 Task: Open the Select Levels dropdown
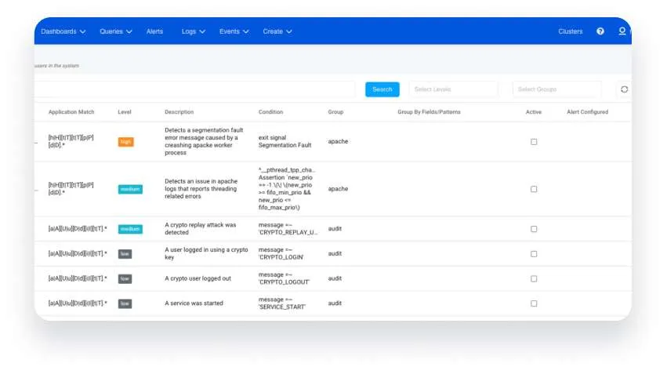pyautogui.click(x=454, y=89)
